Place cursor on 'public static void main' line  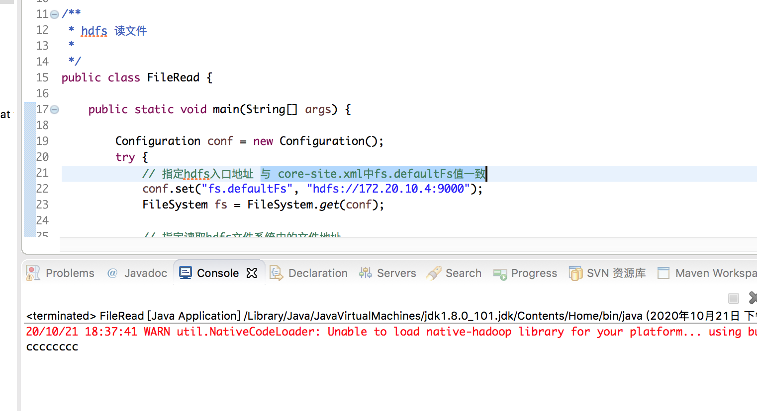click(219, 109)
